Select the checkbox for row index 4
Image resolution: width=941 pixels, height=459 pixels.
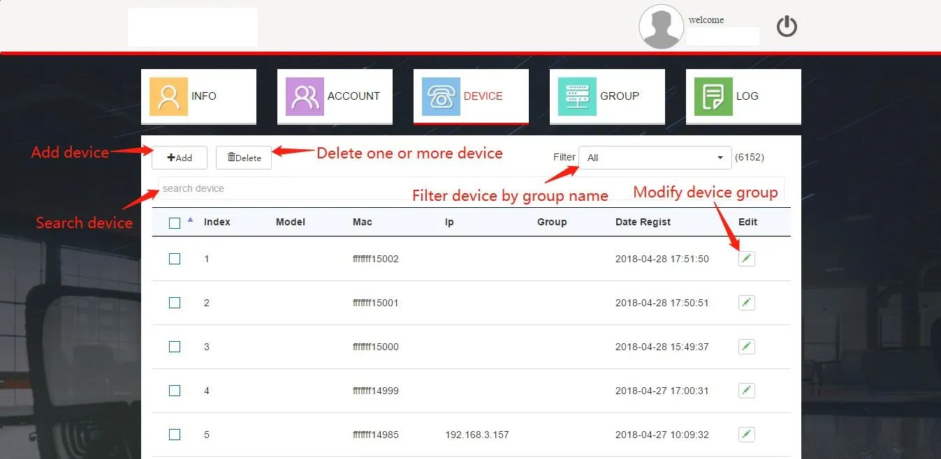174,391
